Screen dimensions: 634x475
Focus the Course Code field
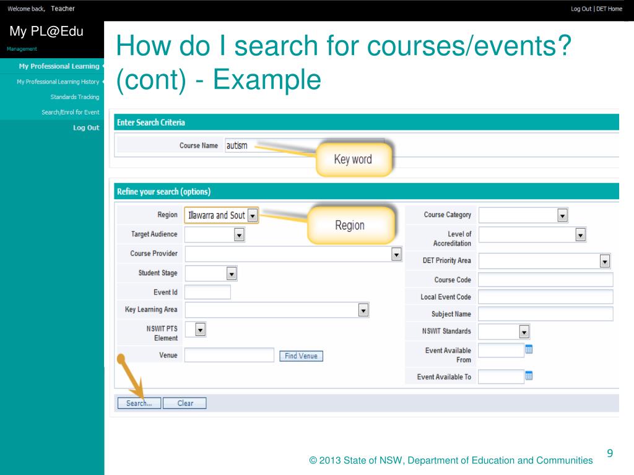point(545,280)
